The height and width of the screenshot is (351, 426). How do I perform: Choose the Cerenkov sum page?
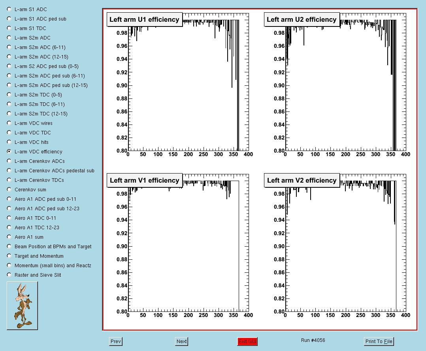[x=9, y=190]
